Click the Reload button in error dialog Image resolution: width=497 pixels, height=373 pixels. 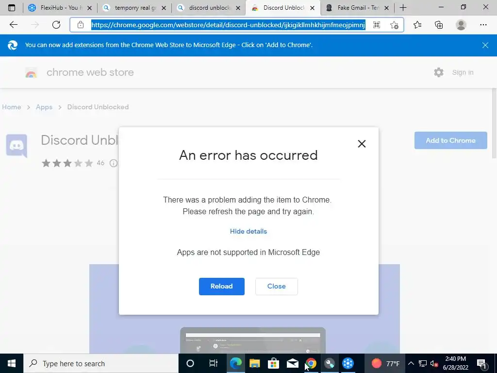(221, 286)
